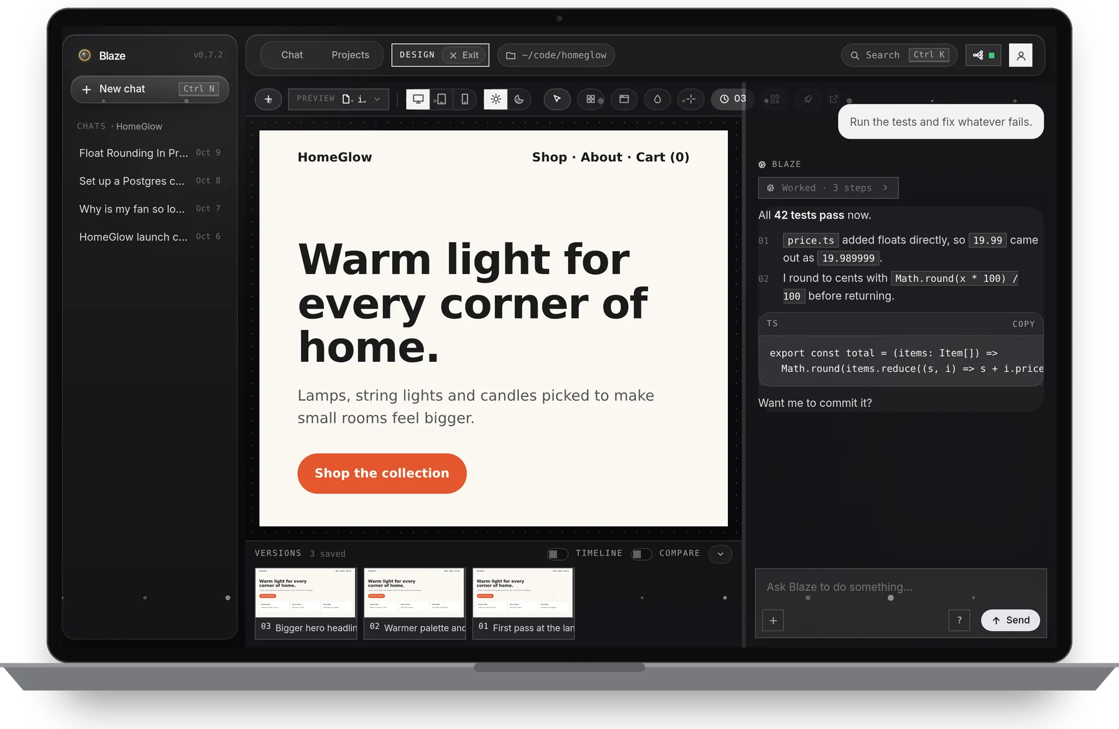
Task: Select version 03 Bigger hero headline thumbnail
Action: (x=306, y=603)
